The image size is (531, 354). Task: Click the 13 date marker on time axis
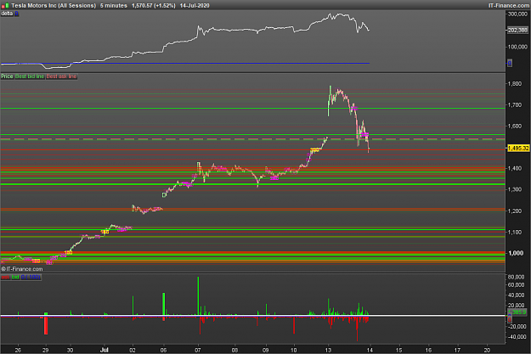click(x=328, y=351)
